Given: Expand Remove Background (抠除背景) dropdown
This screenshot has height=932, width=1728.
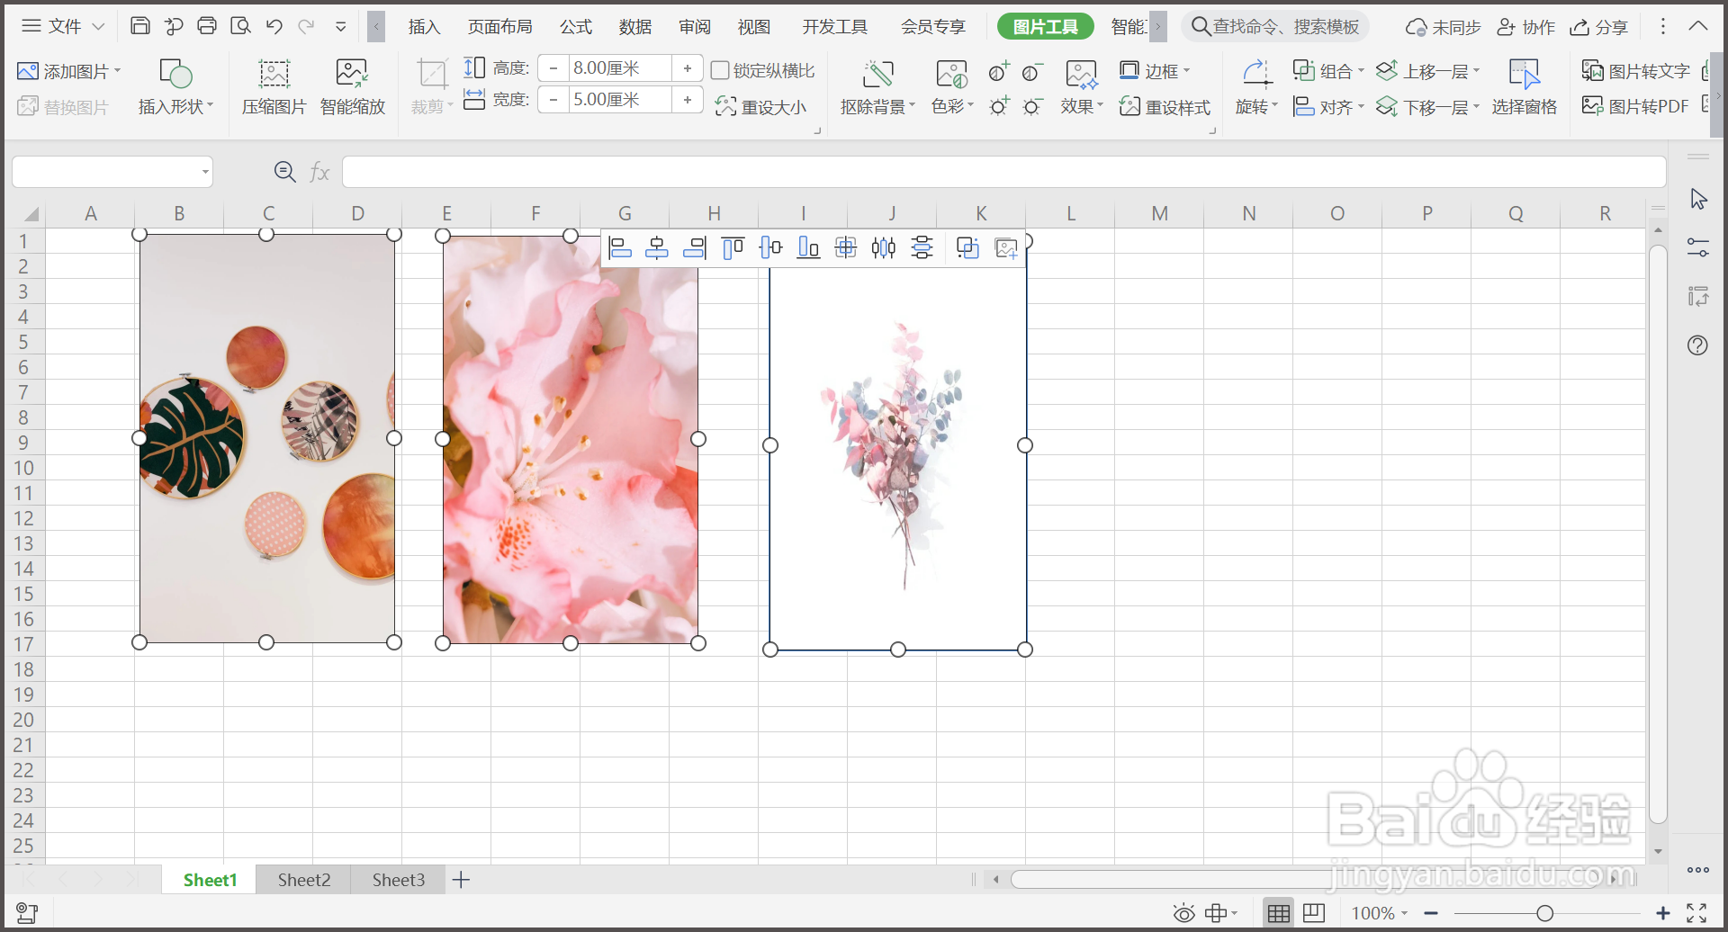Looking at the screenshot, I should (912, 106).
